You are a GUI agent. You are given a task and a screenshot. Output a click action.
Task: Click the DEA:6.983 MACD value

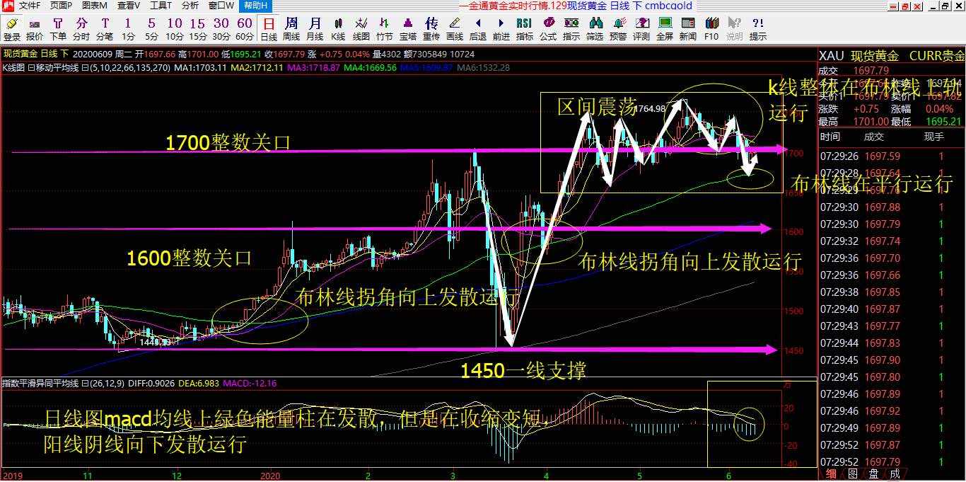pyautogui.click(x=200, y=384)
